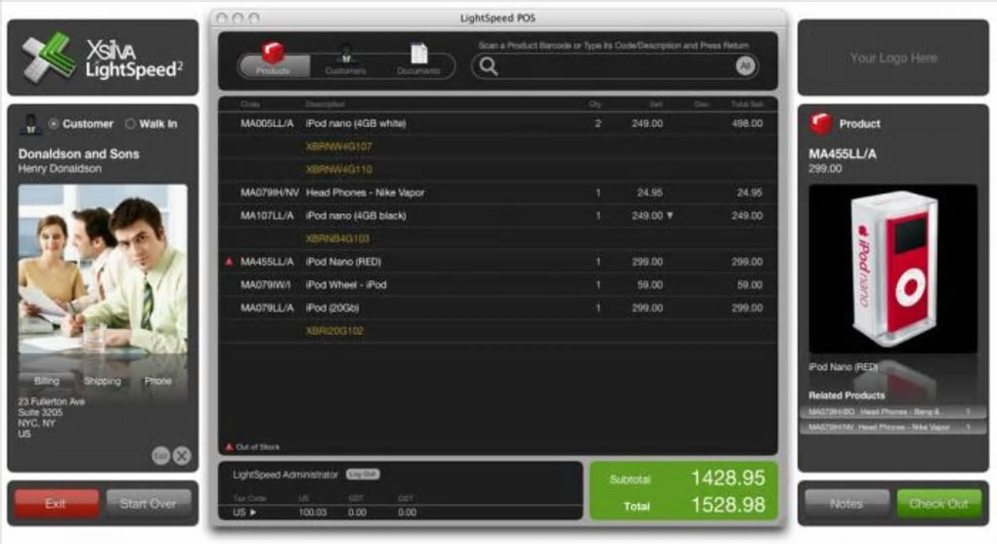The height and width of the screenshot is (544, 997).
Task: Click the Notes button
Action: (x=846, y=503)
